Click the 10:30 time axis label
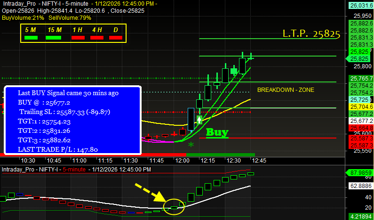The image size is (374, 220). click(28, 161)
